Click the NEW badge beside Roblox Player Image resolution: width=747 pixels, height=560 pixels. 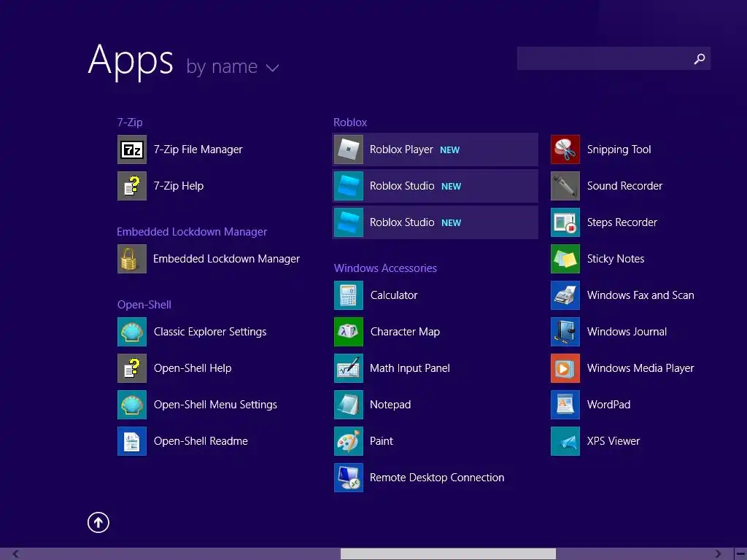(449, 150)
